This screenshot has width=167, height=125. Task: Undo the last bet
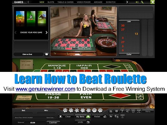pyautogui.click(x=82, y=122)
